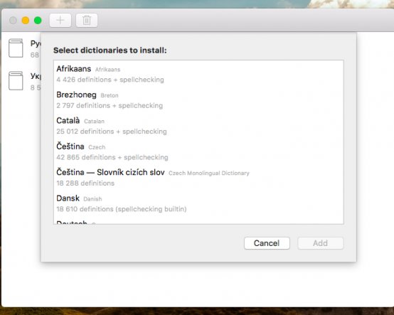
Task: Select Čeština Czech spellchecking dictionary
Action: pos(198,151)
